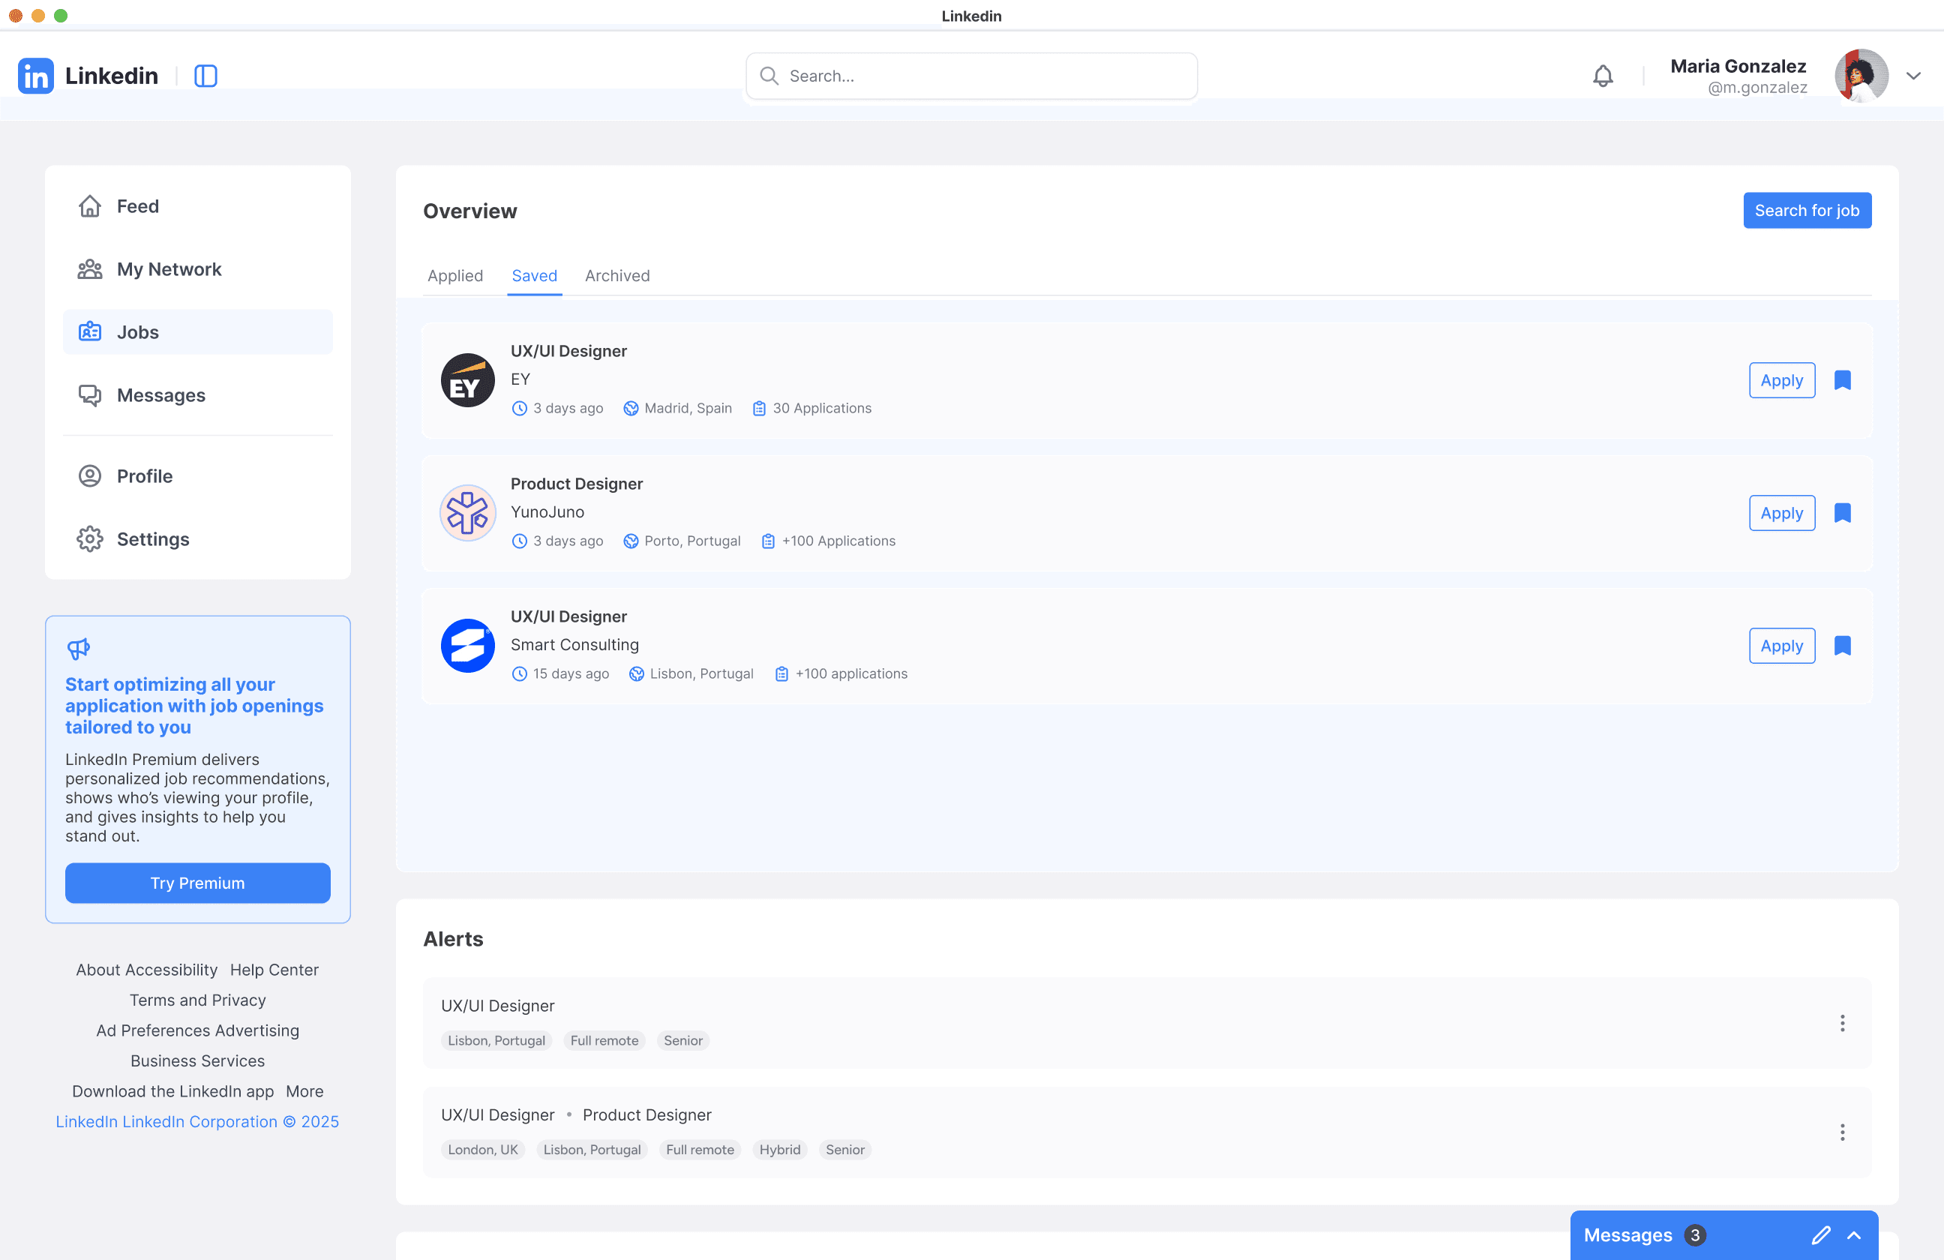Click the Help Center link
1944x1260 pixels.
pyautogui.click(x=274, y=969)
